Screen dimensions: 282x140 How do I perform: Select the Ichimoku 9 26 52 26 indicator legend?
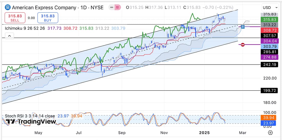pyautogui.click(x=25, y=28)
